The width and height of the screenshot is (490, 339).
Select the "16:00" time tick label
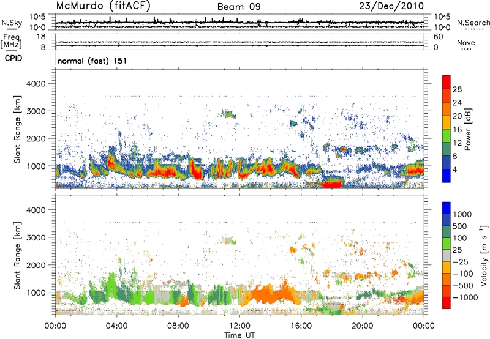tap(301, 326)
